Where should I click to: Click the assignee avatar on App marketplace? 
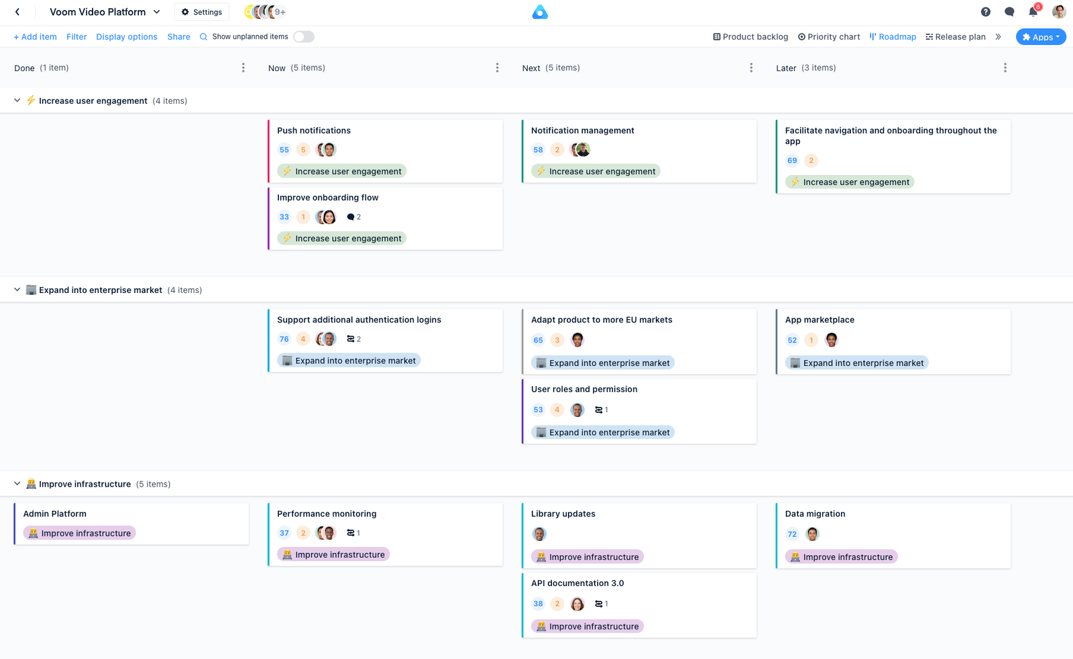coord(832,340)
